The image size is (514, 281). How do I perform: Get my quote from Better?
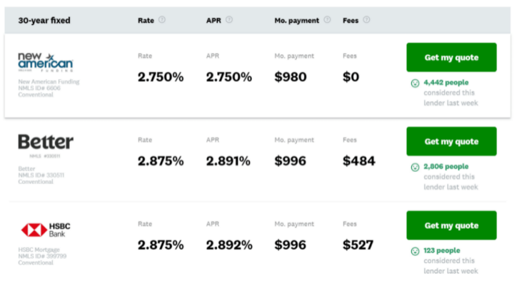(451, 141)
